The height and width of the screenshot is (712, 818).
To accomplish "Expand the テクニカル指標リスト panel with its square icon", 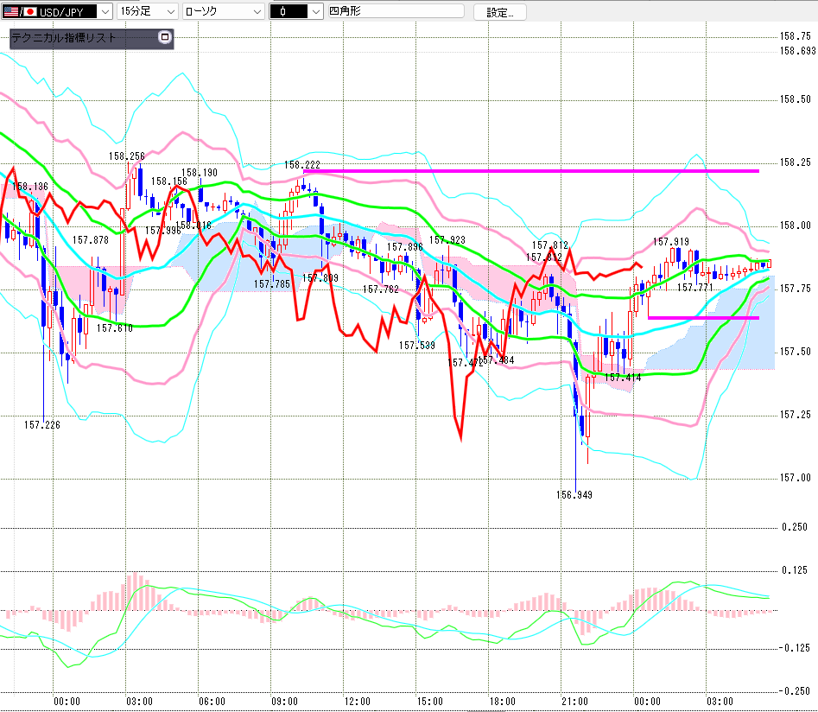I will tap(165, 37).
